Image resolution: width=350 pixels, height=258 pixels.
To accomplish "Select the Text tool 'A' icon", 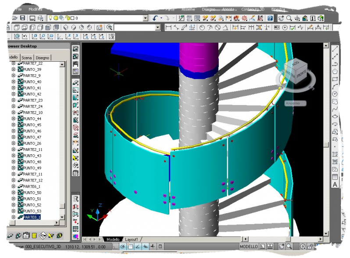I will coord(335,185).
